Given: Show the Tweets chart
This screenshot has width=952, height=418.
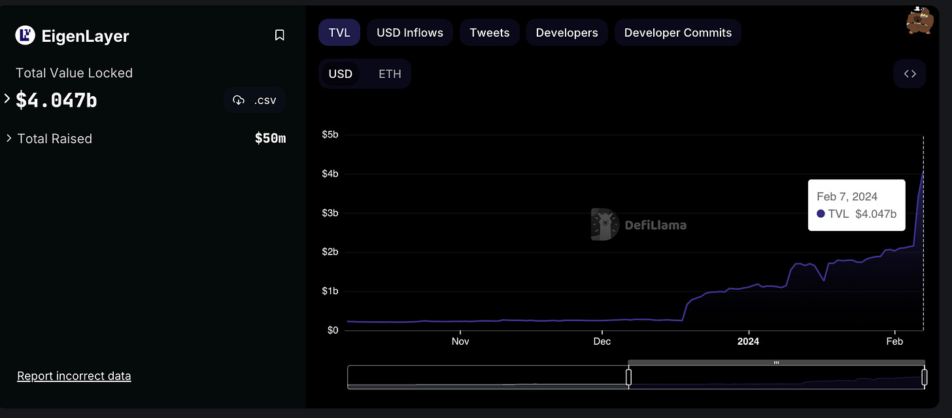Looking at the screenshot, I should coord(490,32).
